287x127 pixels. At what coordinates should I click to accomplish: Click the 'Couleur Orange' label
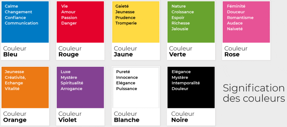15,117
